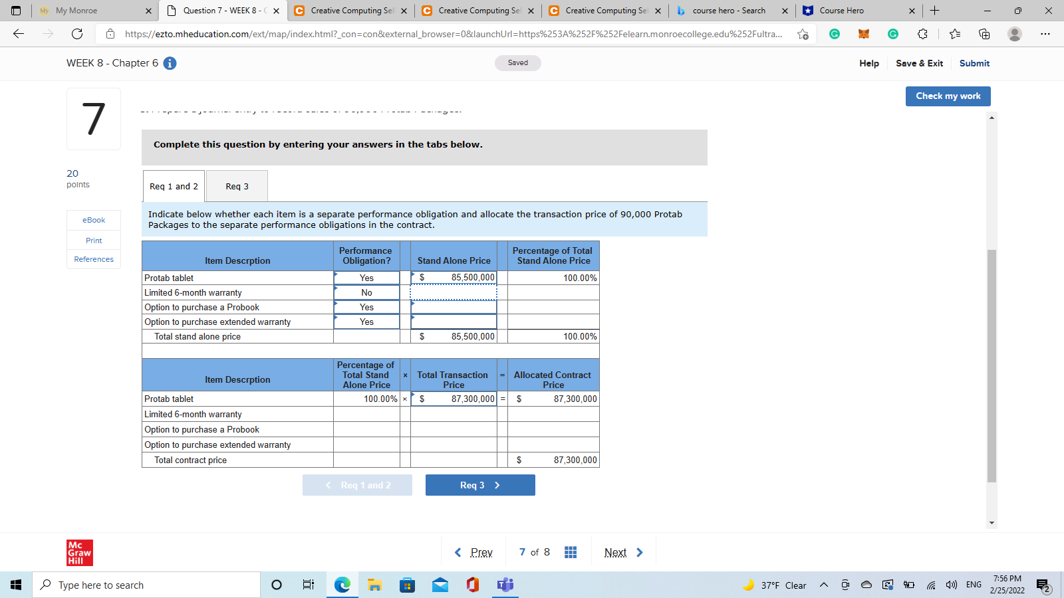
Task: Close the Course Hero browser tab
Action: pos(912,11)
